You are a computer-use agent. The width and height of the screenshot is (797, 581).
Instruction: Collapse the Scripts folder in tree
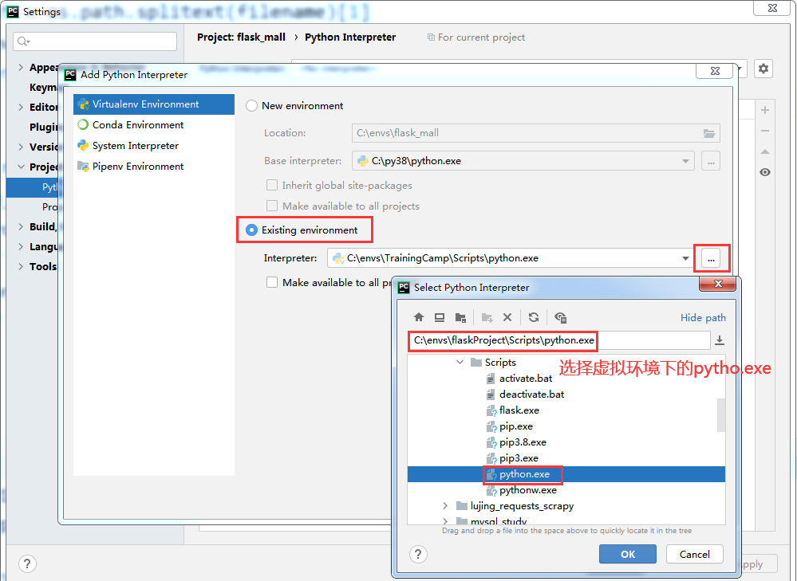click(x=460, y=362)
